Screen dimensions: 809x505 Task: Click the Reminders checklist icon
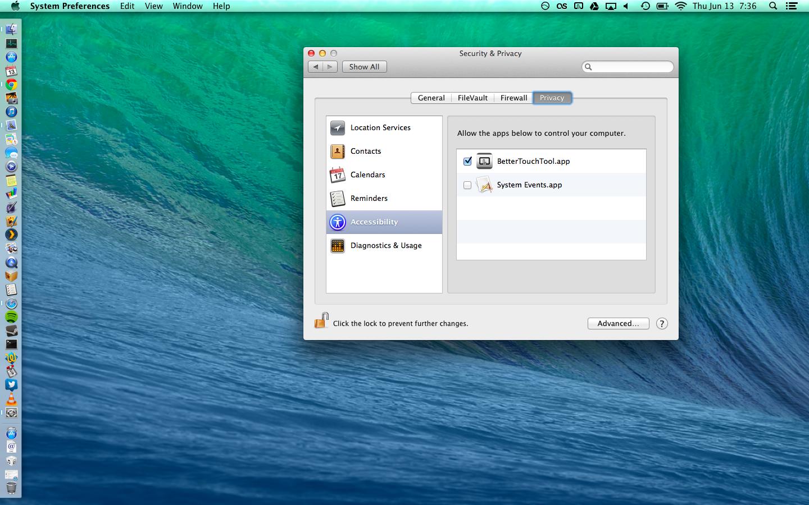338,199
